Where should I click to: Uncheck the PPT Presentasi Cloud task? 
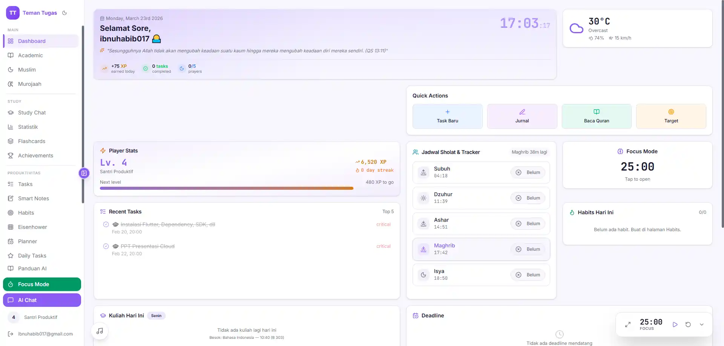(x=106, y=246)
